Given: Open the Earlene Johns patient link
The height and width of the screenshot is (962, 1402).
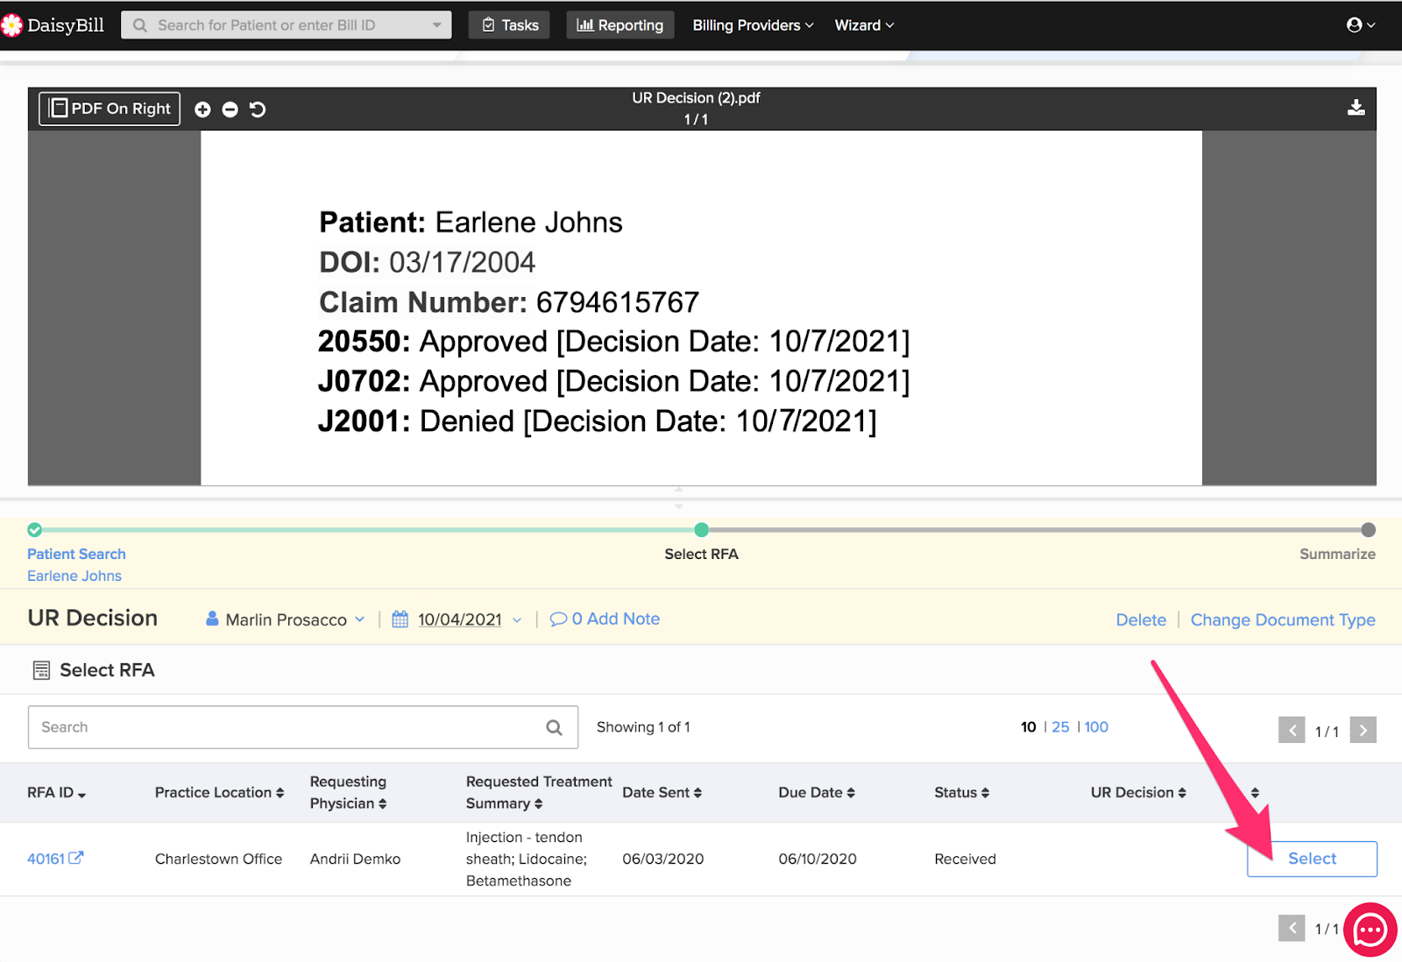Looking at the screenshot, I should click(x=74, y=576).
